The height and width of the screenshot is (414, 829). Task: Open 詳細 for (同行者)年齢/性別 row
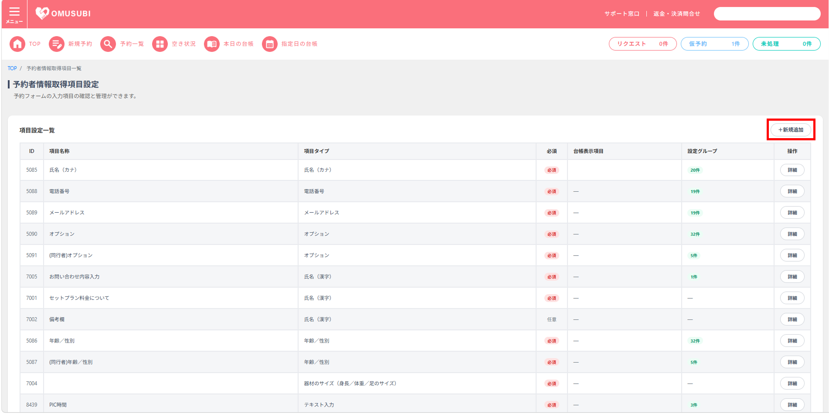792,363
